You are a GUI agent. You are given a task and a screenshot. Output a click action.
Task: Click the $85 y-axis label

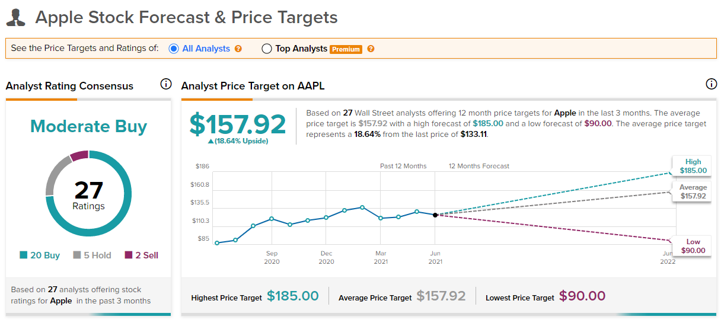click(x=203, y=239)
